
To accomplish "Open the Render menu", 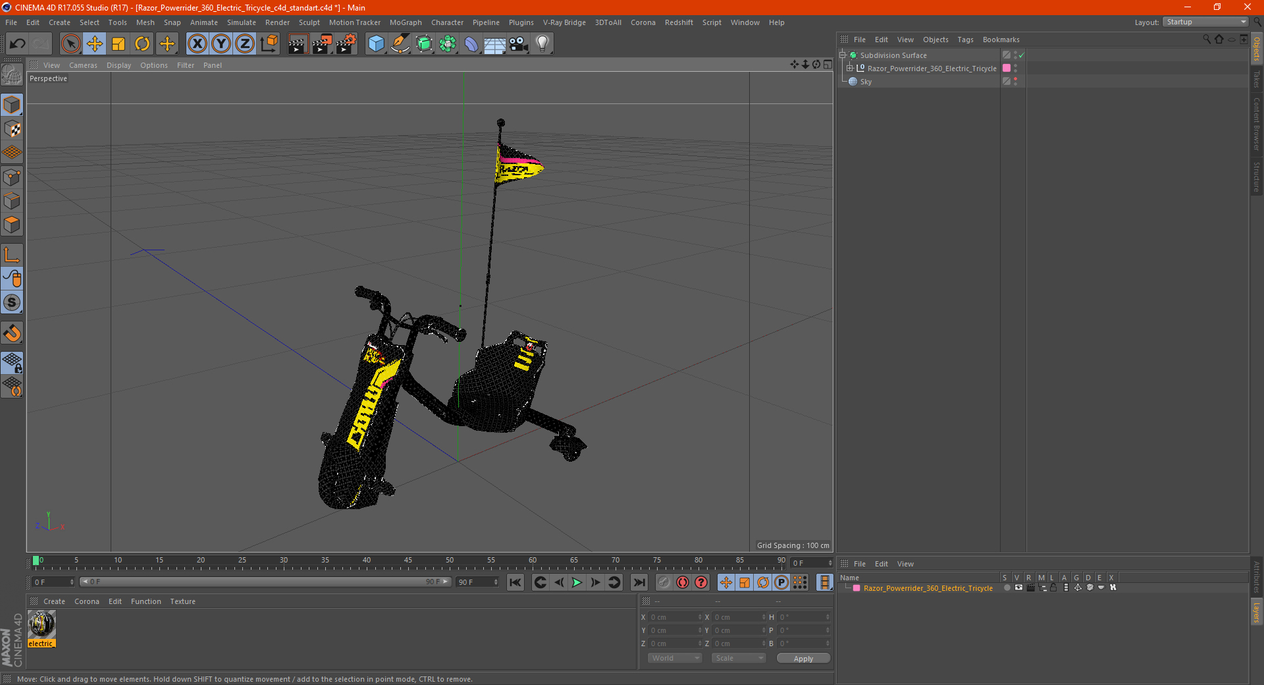I will (277, 22).
